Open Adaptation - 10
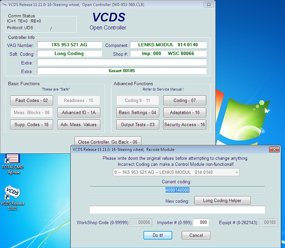Screen dimensions: 285x248 coord(185,113)
